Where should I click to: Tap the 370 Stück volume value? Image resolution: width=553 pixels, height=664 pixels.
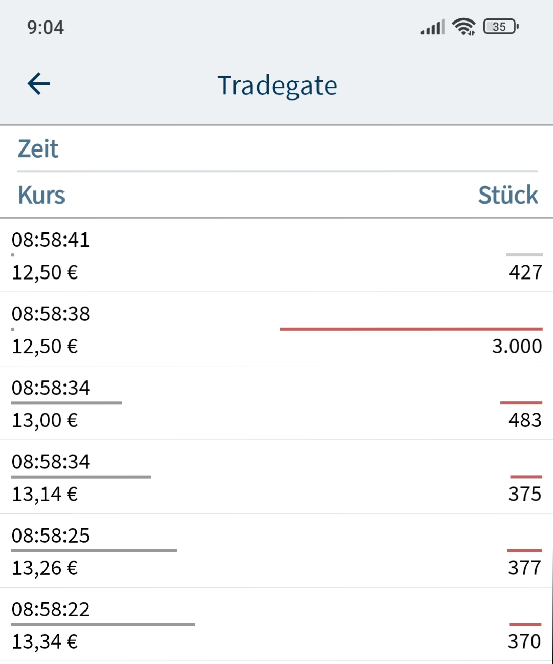524,641
